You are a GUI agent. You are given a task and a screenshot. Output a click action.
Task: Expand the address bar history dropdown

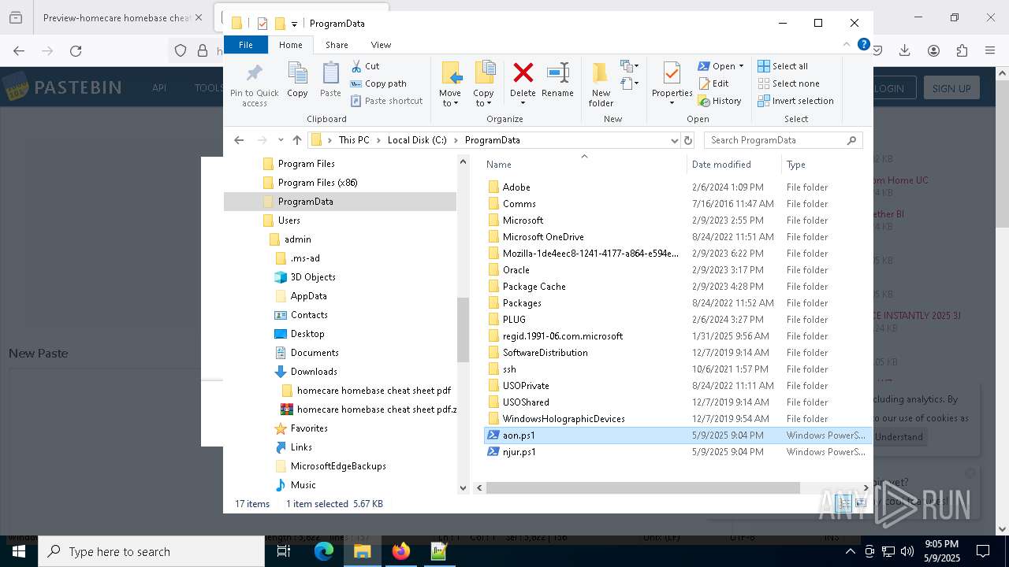pos(674,140)
